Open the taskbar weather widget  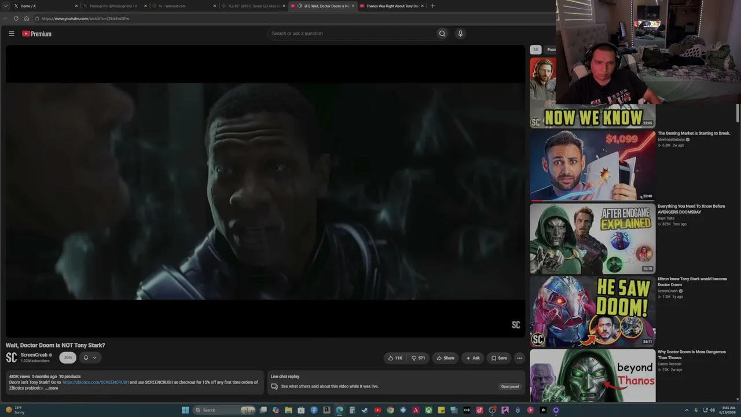[x=15, y=410]
